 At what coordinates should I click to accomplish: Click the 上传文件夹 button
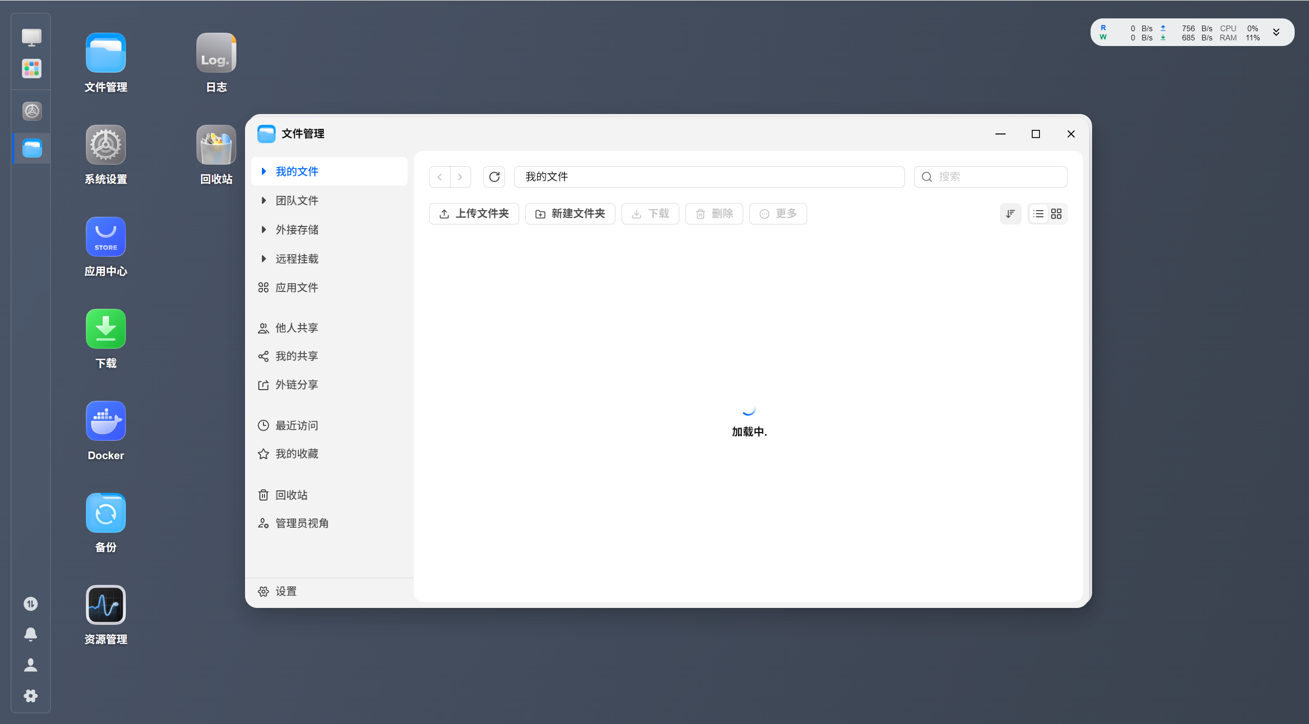tap(474, 214)
